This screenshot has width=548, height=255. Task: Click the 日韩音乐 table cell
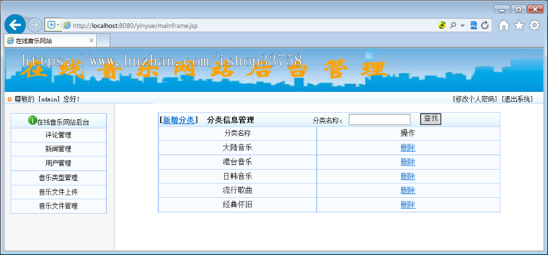[237, 176]
